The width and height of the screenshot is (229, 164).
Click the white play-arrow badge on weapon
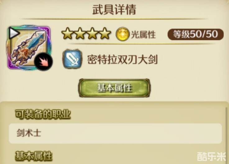13,33
